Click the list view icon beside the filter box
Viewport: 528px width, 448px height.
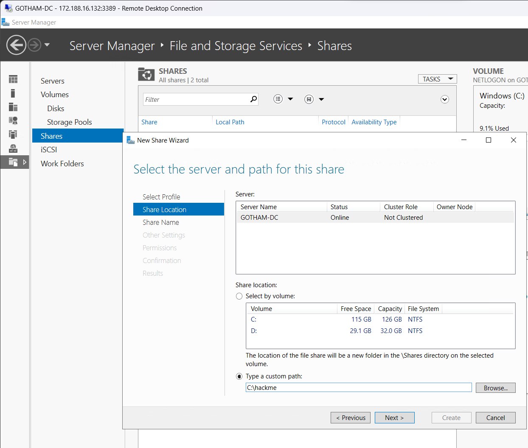278,98
